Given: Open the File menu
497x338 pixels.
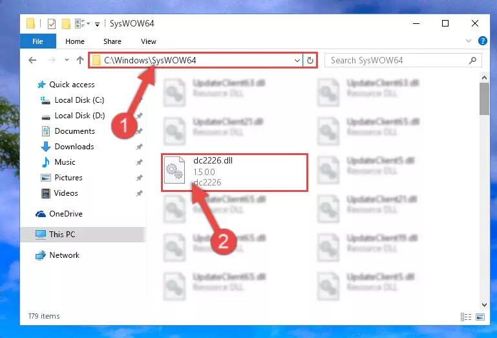Looking at the screenshot, I should (x=37, y=41).
